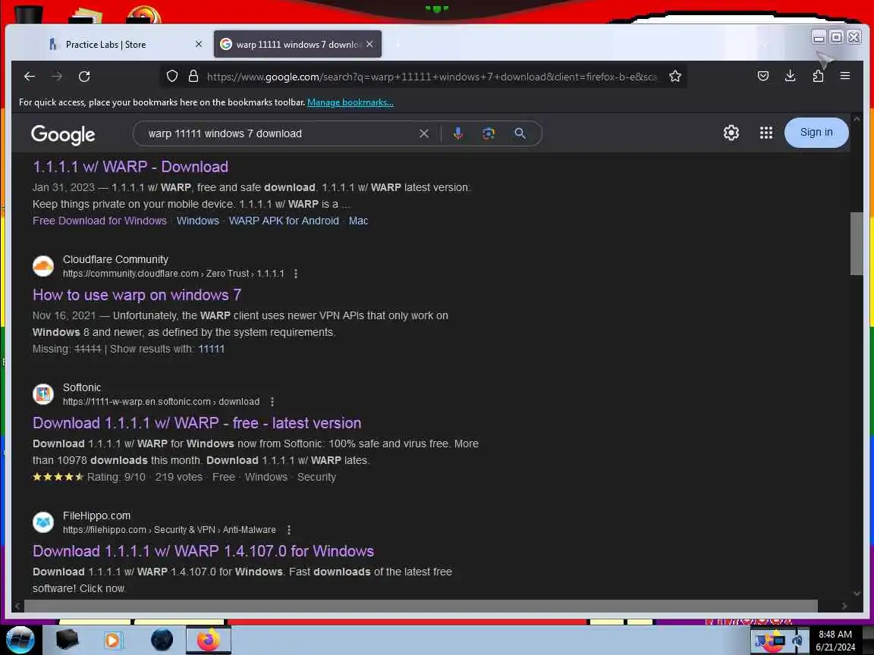Click the URL address bar
This screenshot has height=655, width=874.
point(432,77)
